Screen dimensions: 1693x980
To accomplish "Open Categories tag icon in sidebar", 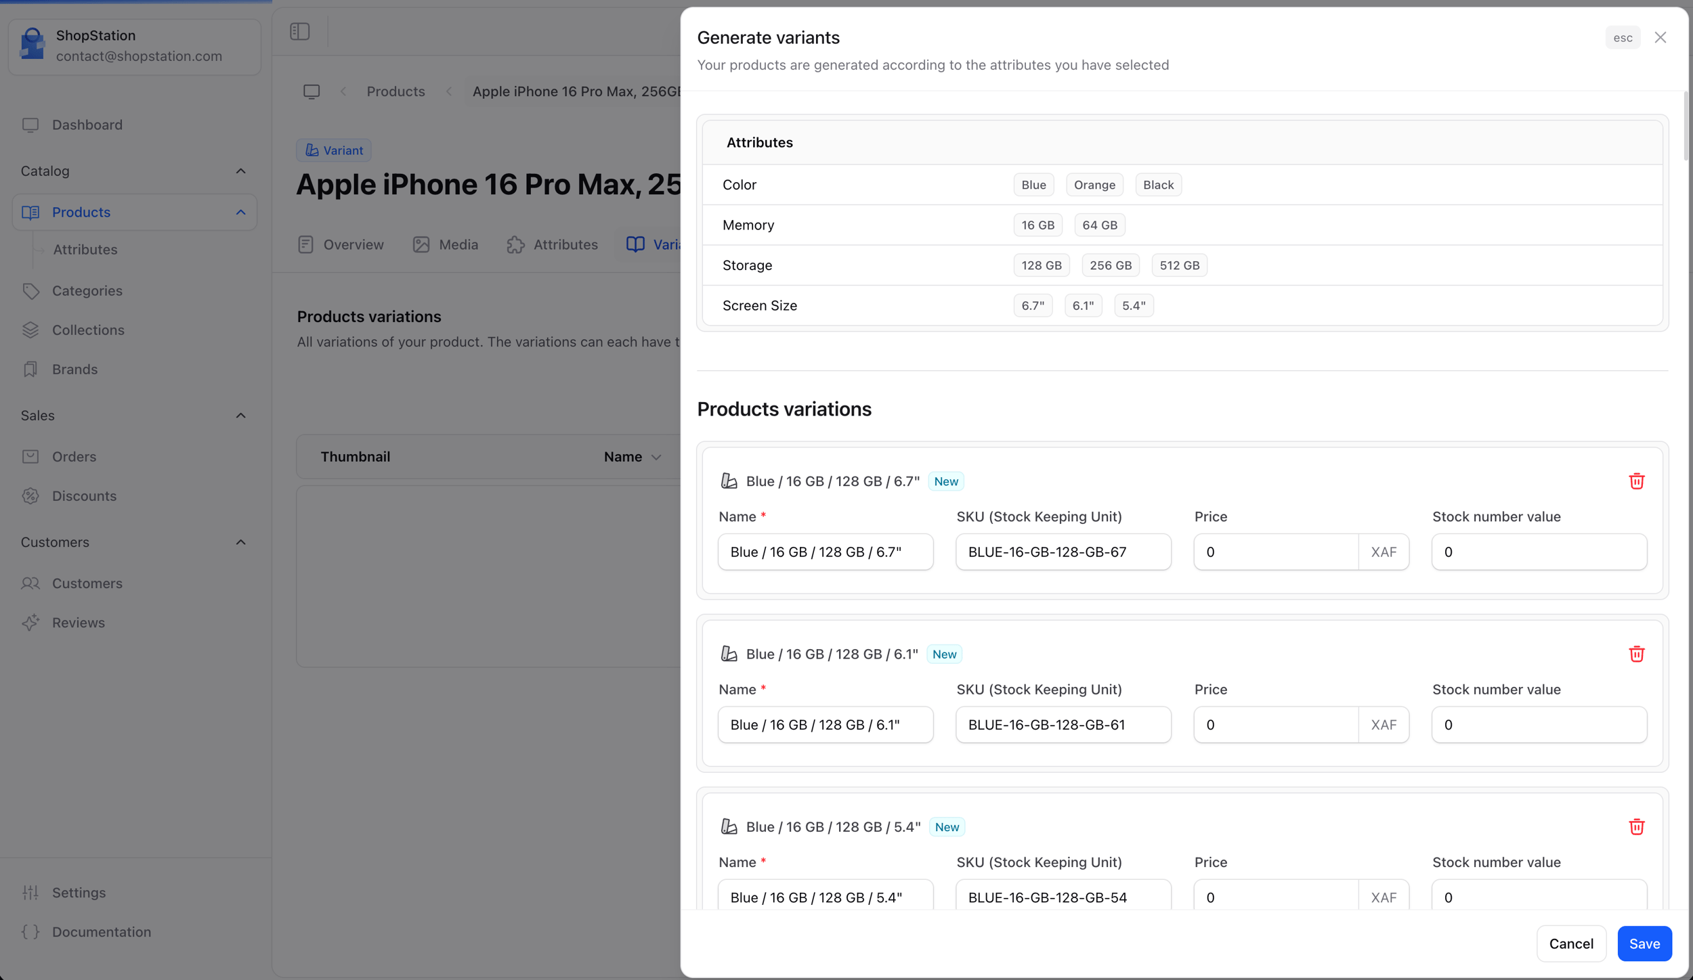I will pyautogui.click(x=30, y=290).
